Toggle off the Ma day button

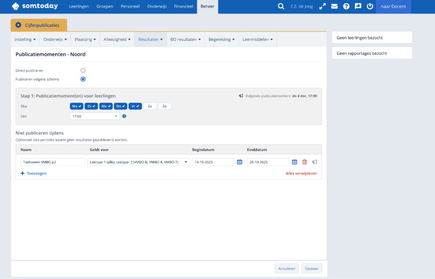click(x=77, y=106)
